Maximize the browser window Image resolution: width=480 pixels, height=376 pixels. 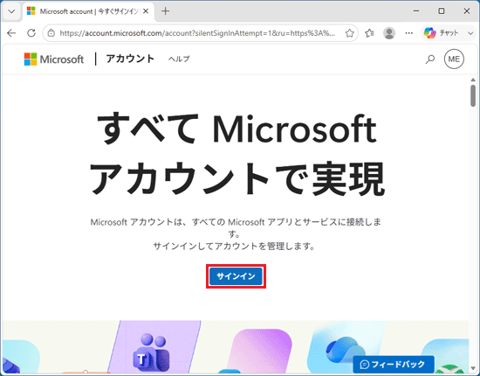tap(442, 11)
